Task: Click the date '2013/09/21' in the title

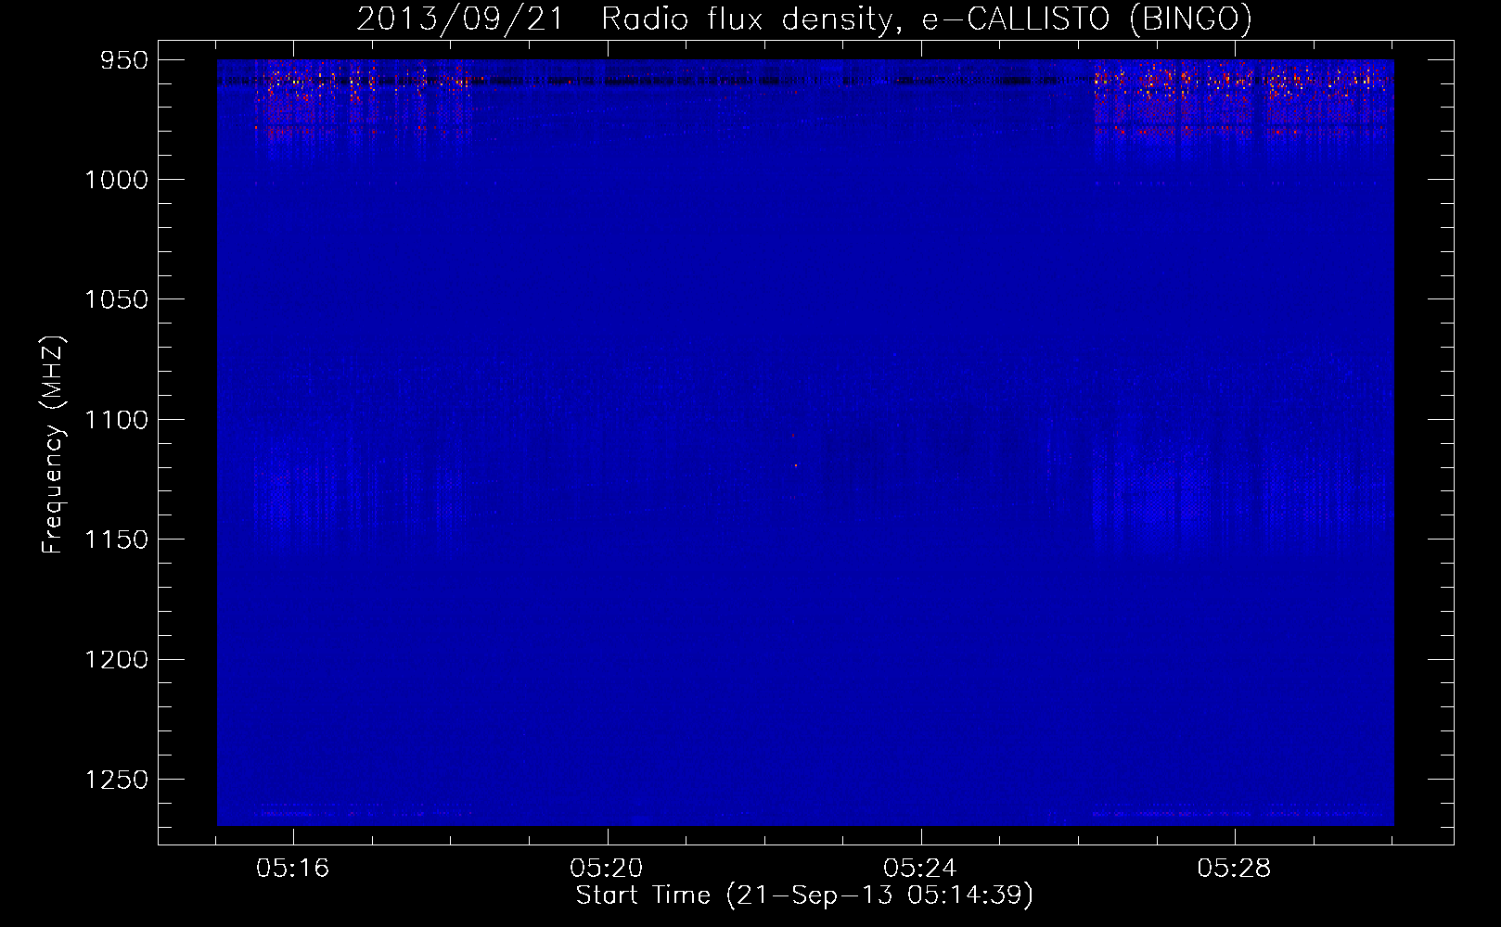Action: point(460,19)
